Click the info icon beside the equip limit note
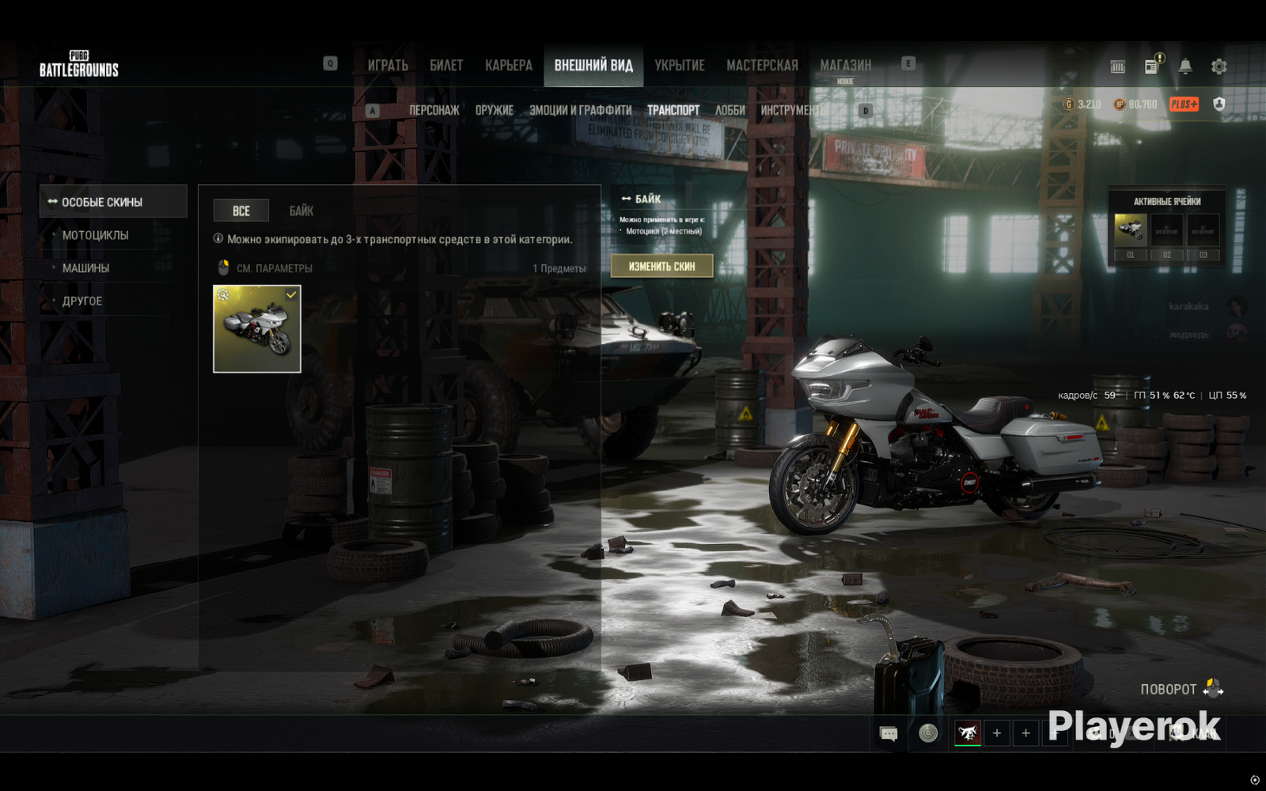Screen dimensions: 1266x791 click(x=218, y=238)
